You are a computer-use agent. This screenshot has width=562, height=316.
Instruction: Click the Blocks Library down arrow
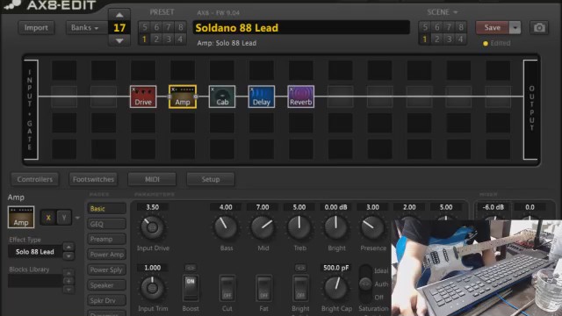point(68,289)
